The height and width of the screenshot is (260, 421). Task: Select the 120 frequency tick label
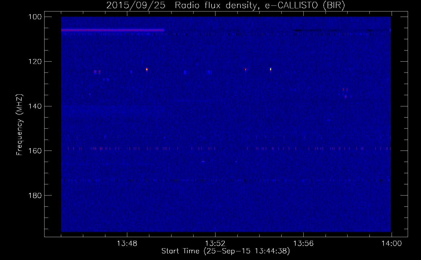[35, 62]
